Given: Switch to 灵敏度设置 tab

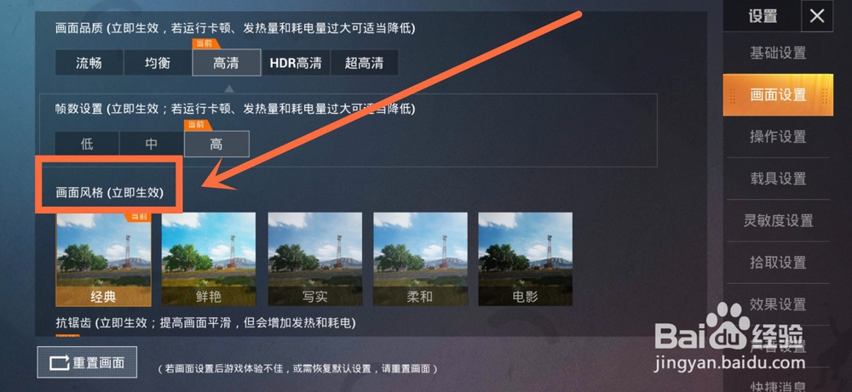Looking at the screenshot, I should coord(778,221).
